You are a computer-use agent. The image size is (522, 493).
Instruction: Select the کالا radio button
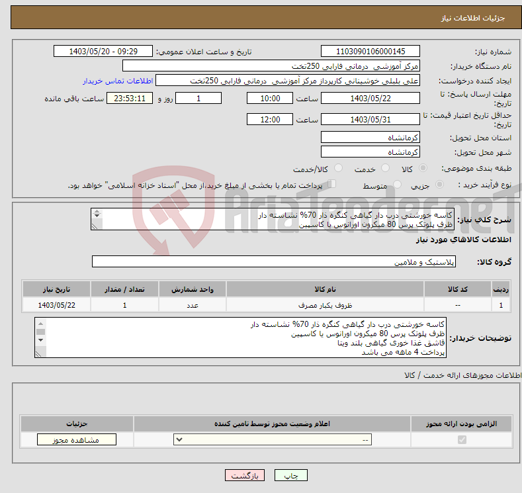click(x=423, y=168)
